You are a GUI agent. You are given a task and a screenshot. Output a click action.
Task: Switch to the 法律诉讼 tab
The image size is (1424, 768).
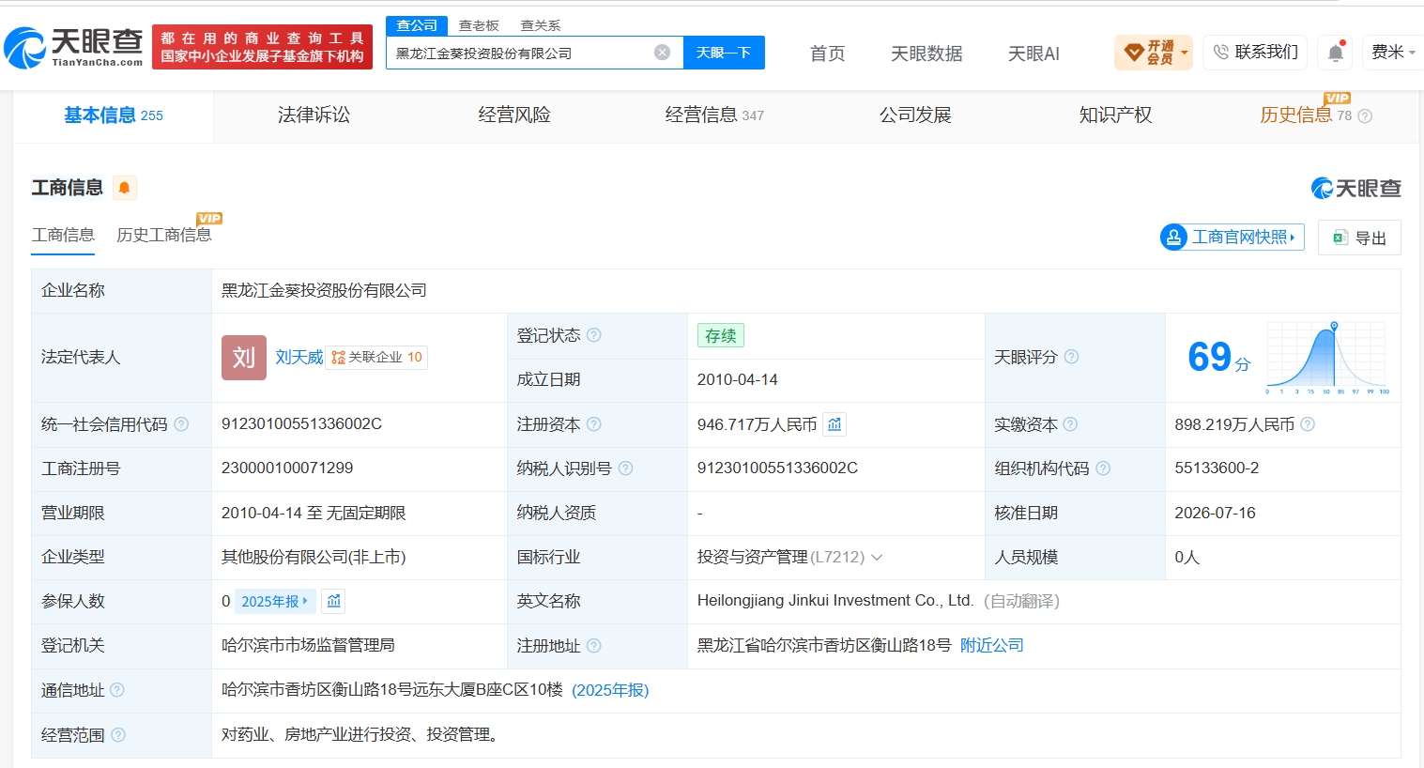tap(314, 115)
